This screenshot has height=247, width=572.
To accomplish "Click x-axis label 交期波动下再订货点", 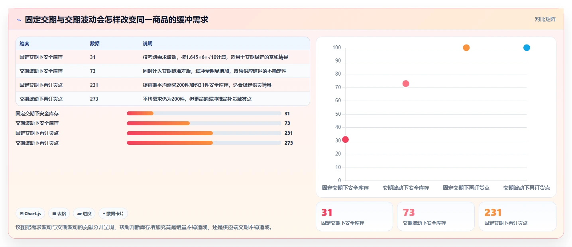I will 527,188.
